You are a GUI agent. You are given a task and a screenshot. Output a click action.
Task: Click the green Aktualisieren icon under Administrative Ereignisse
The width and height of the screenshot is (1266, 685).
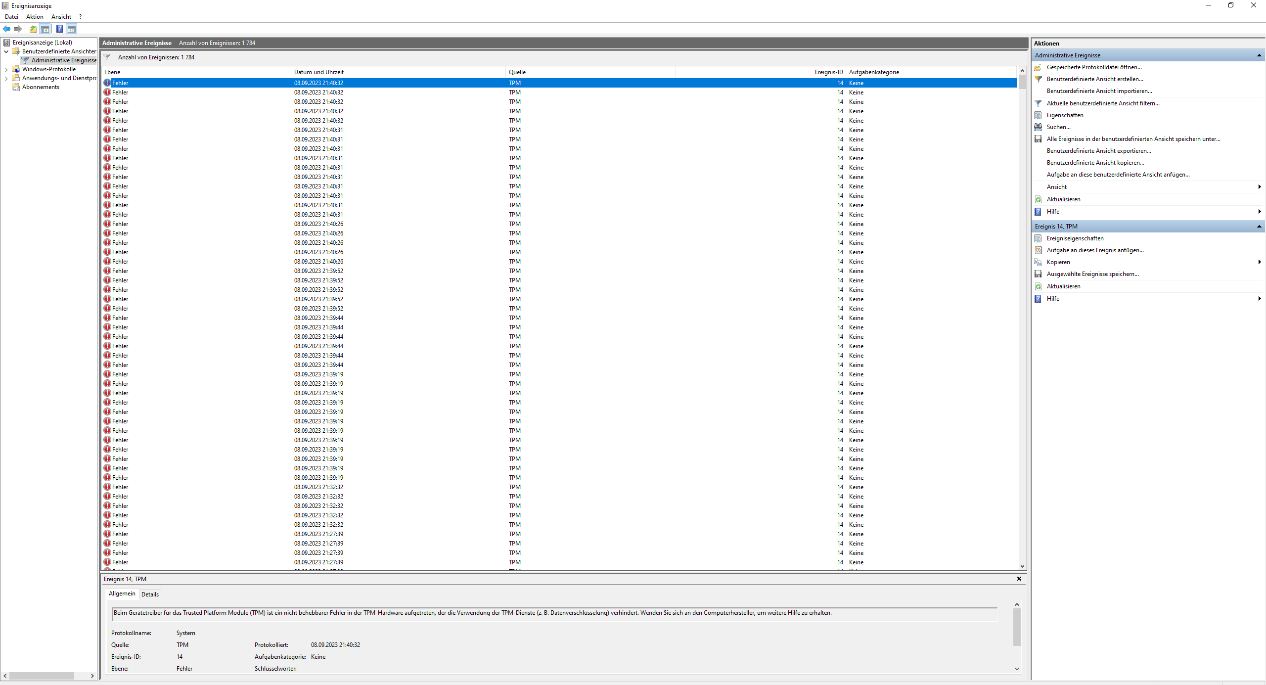click(x=1038, y=199)
